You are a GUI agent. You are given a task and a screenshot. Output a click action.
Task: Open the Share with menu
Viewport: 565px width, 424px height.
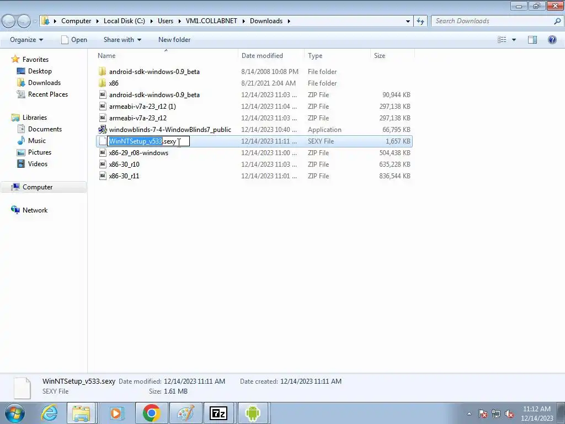pyautogui.click(x=122, y=40)
